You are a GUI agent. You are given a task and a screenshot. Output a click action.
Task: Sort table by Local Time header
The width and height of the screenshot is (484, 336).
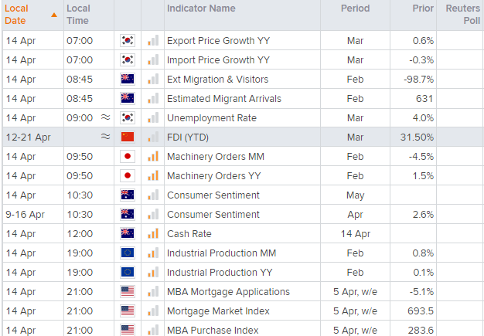click(x=78, y=15)
